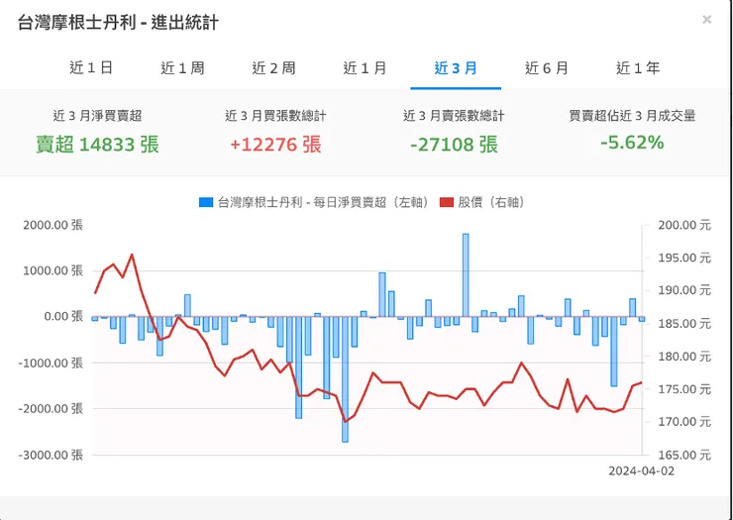Click the 190.00 元 right axis label
Image resolution: width=733 pixels, height=520 pixels.
point(684,290)
